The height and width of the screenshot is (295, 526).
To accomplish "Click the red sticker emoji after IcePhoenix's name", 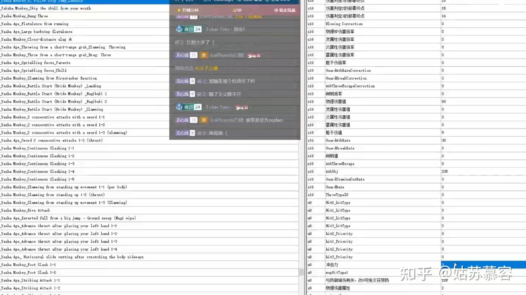I will [254, 55].
